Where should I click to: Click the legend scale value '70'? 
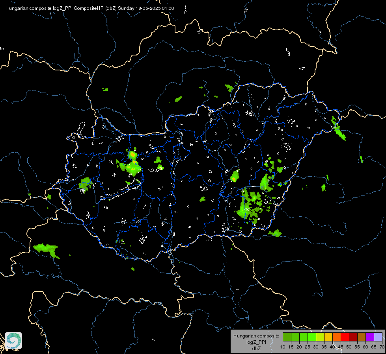point(382,347)
